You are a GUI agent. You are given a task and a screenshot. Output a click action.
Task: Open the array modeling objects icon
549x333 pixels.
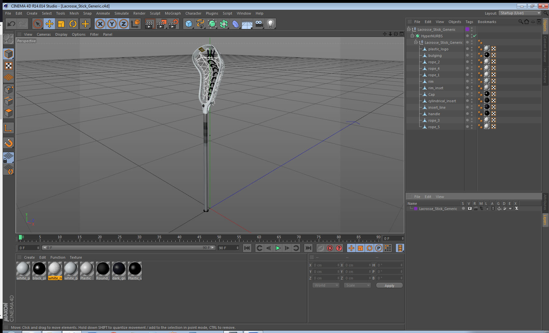224,24
